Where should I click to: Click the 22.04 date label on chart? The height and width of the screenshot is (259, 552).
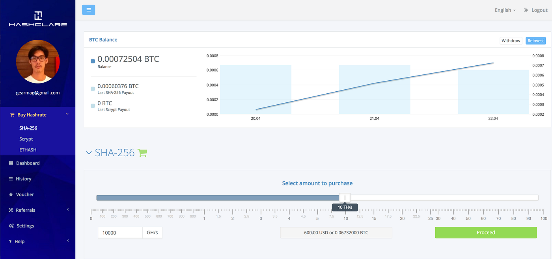point(493,118)
